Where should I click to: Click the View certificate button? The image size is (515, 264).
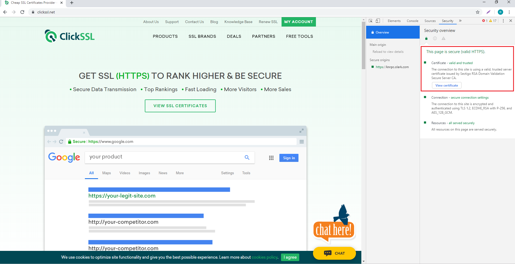pyautogui.click(x=446, y=85)
